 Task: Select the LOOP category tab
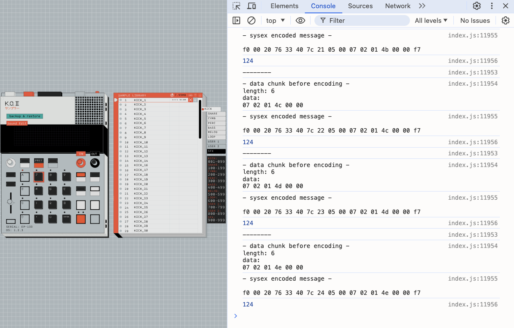(216, 137)
